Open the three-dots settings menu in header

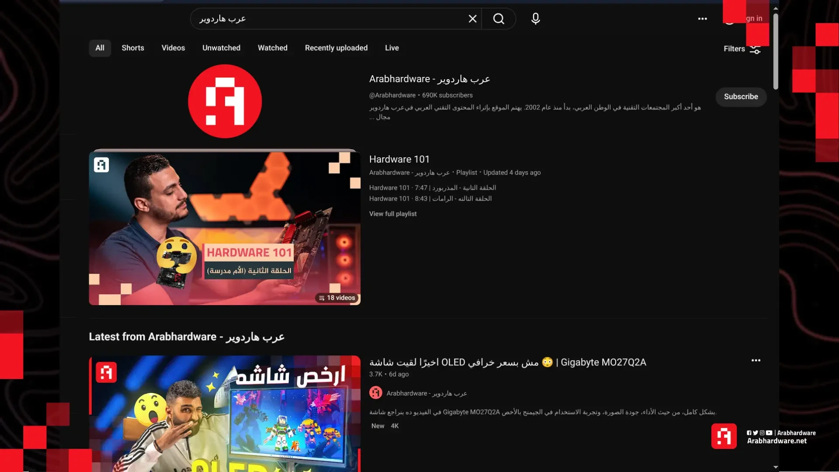(702, 19)
